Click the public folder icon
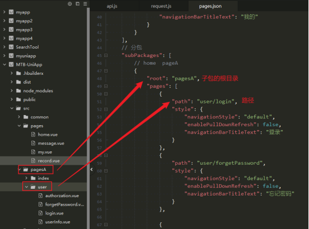309x229 pixels. click(18, 99)
